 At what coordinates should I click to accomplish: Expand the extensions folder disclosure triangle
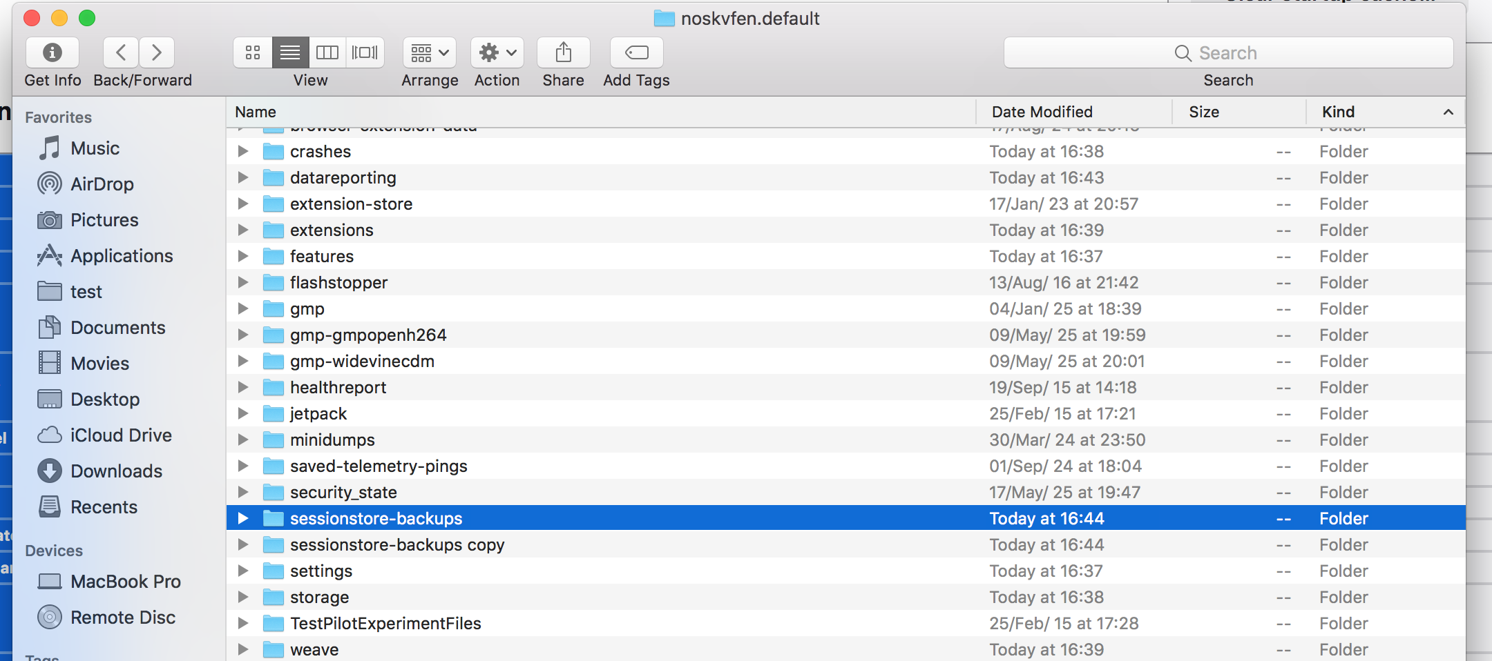tap(243, 230)
